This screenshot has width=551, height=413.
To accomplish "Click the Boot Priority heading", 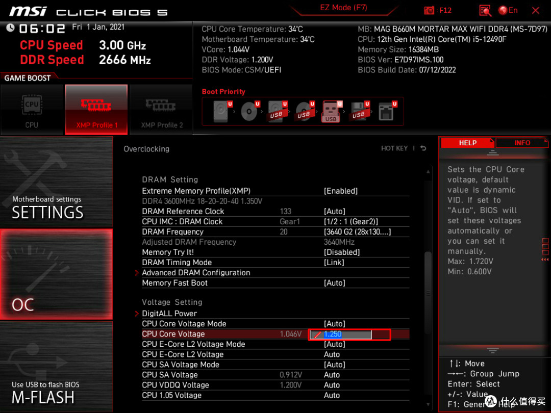I will 223,92.
